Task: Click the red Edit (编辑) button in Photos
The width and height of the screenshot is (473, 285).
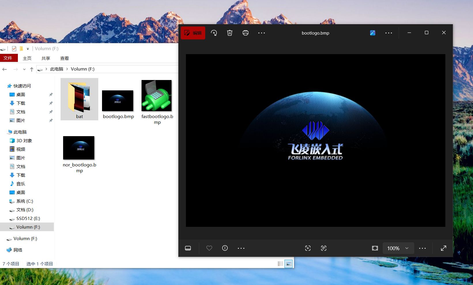Action: click(x=193, y=33)
